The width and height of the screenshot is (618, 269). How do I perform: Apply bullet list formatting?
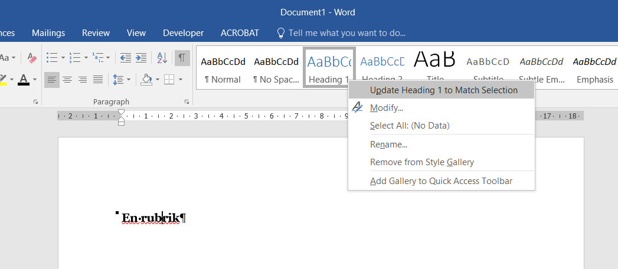(52, 58)
